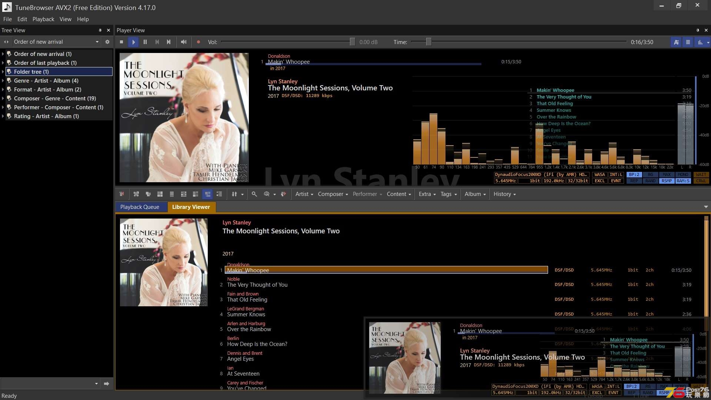Mute the audio with the speaker icon
This screenshot has height=400, width=711.
pyautogui.click(x=184, y=42)
